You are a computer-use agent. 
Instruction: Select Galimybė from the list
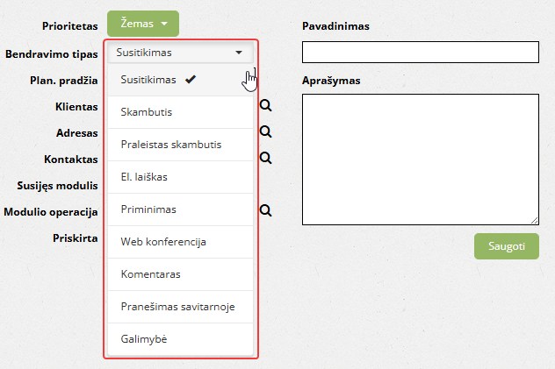(x=181, y=339)
